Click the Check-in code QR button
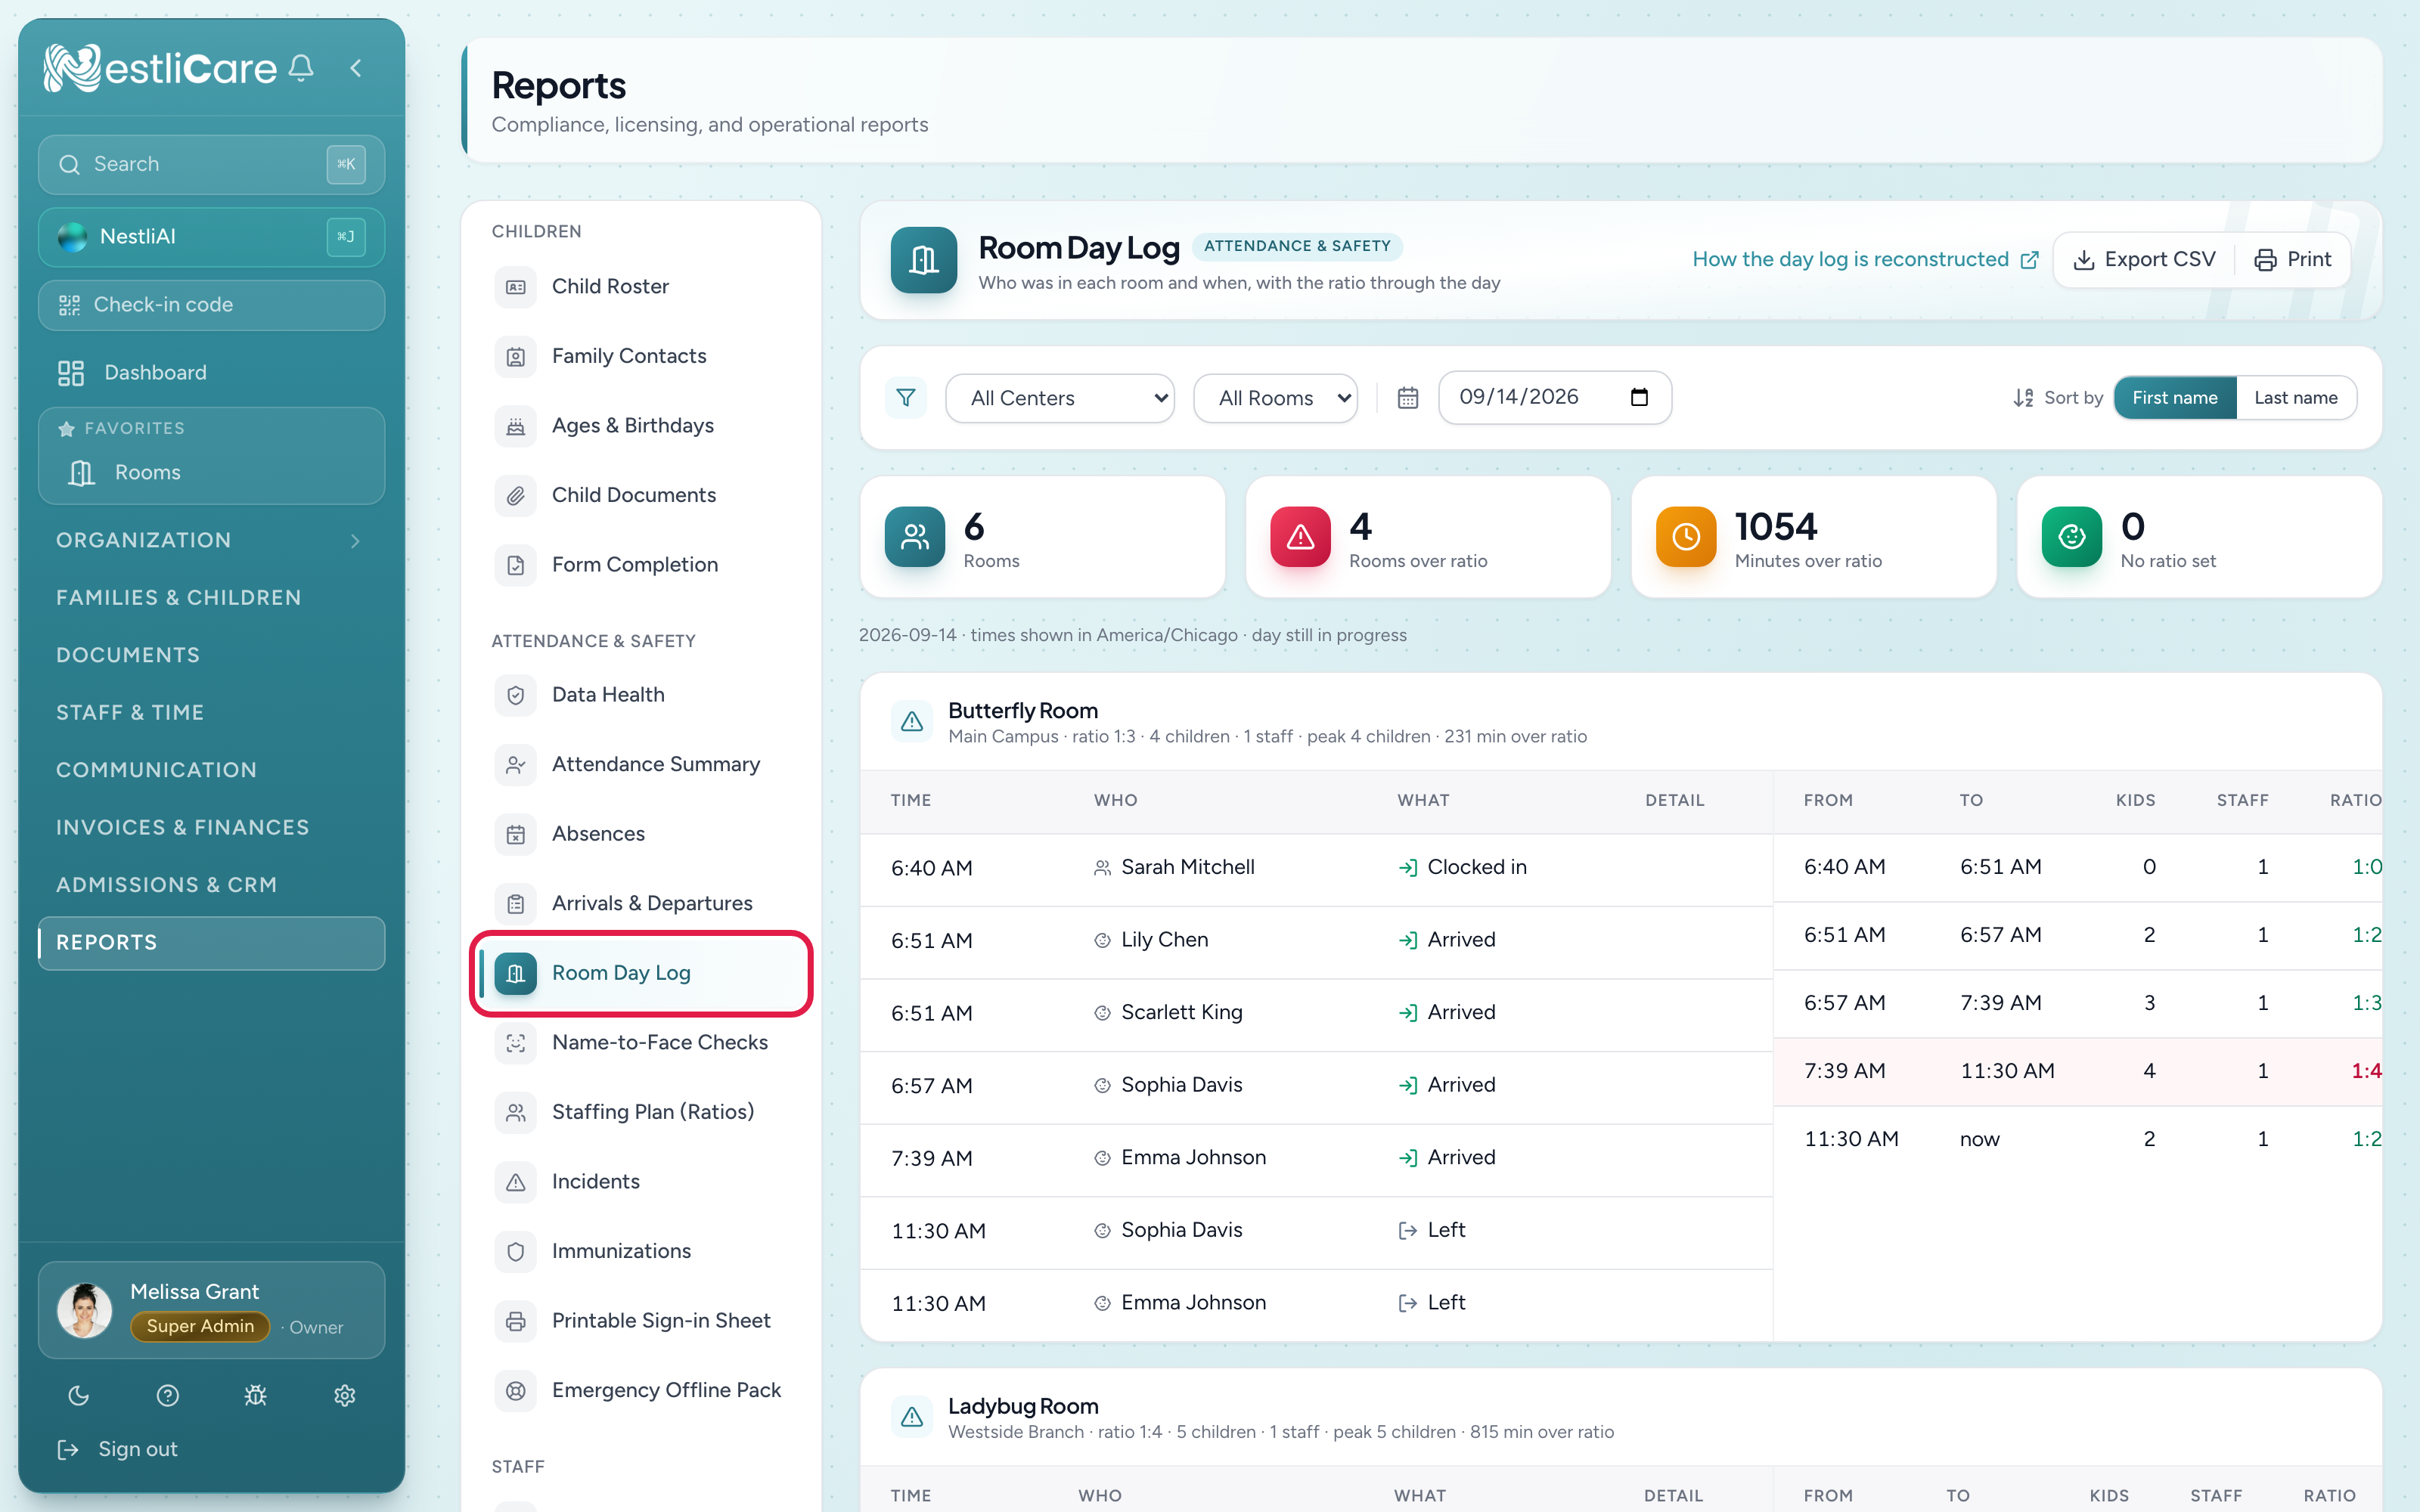The image size is (2420, 1512). 211,305
